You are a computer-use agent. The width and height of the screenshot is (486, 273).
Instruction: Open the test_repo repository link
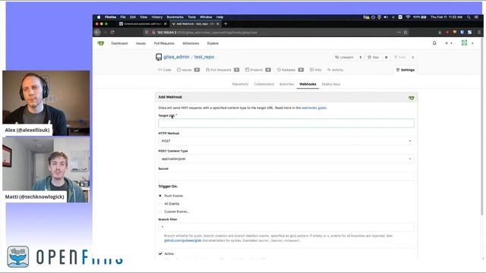tap(204, 57)
